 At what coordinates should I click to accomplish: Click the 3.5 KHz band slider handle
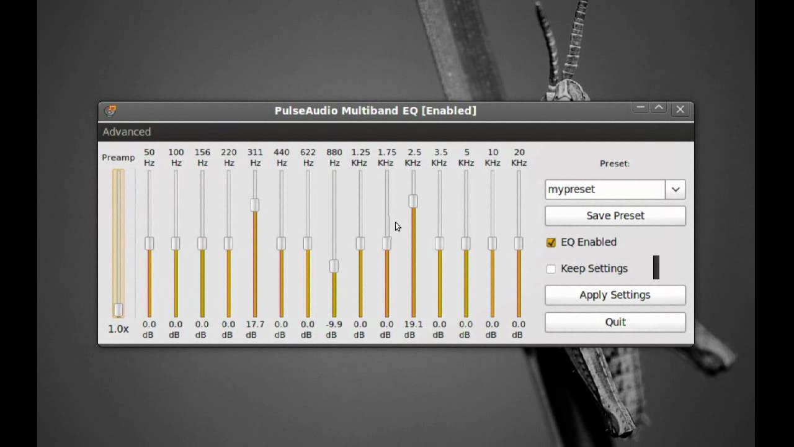439,243
